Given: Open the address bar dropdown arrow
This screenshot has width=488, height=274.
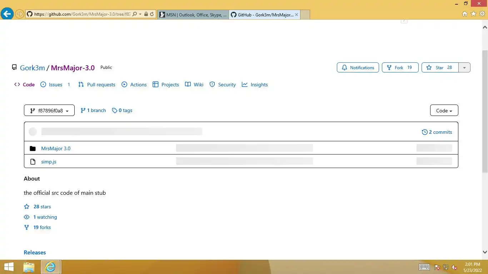Looking at the screenshot, I should pos(140,14).
